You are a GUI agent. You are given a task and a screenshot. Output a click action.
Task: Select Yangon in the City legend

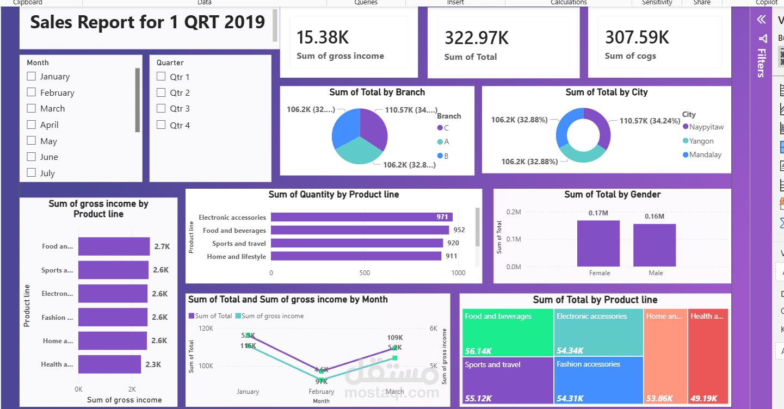click(698, 141)
